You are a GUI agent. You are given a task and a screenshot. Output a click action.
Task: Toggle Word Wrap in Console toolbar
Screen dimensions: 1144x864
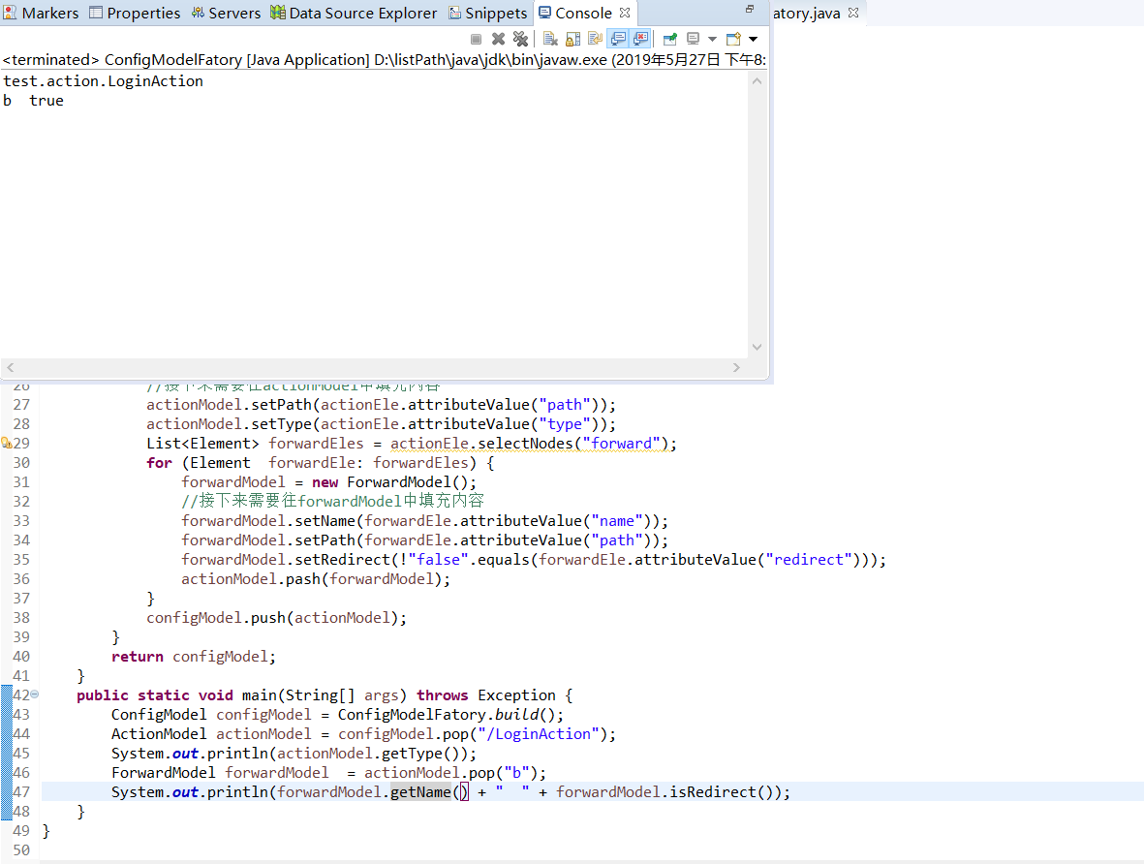596,39
